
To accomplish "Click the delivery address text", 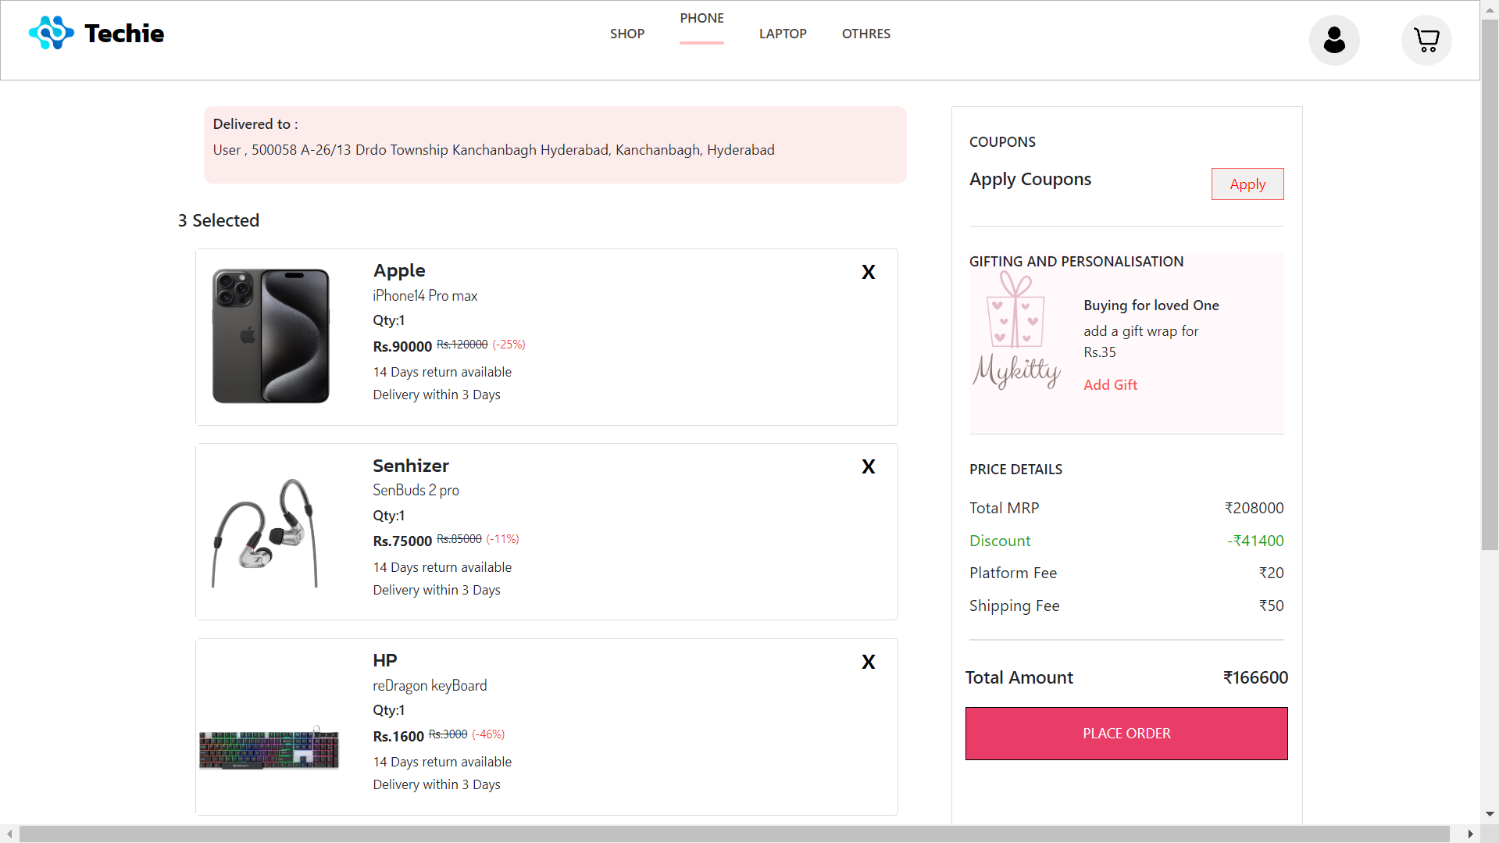I will pos(494,149).
